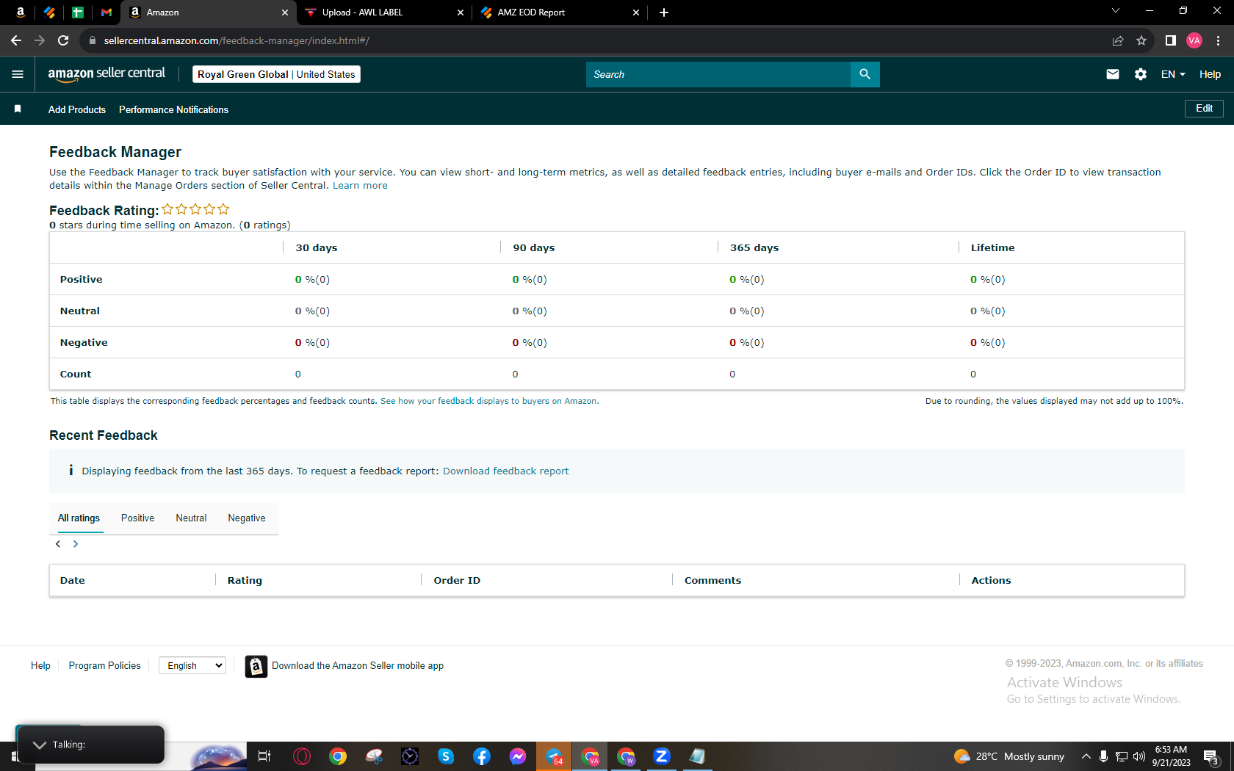Open Chrome three-dot menu
1234x771 pixels.
tap(1218, 40)
